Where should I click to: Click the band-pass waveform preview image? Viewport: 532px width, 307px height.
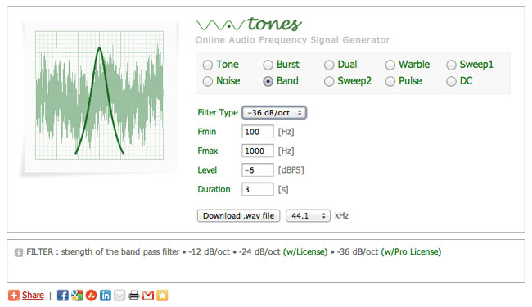[x=99, y=95]
